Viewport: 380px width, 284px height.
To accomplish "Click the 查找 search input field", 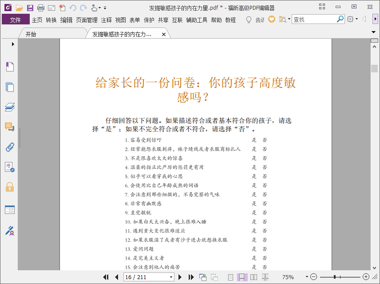I will point(314,19).
